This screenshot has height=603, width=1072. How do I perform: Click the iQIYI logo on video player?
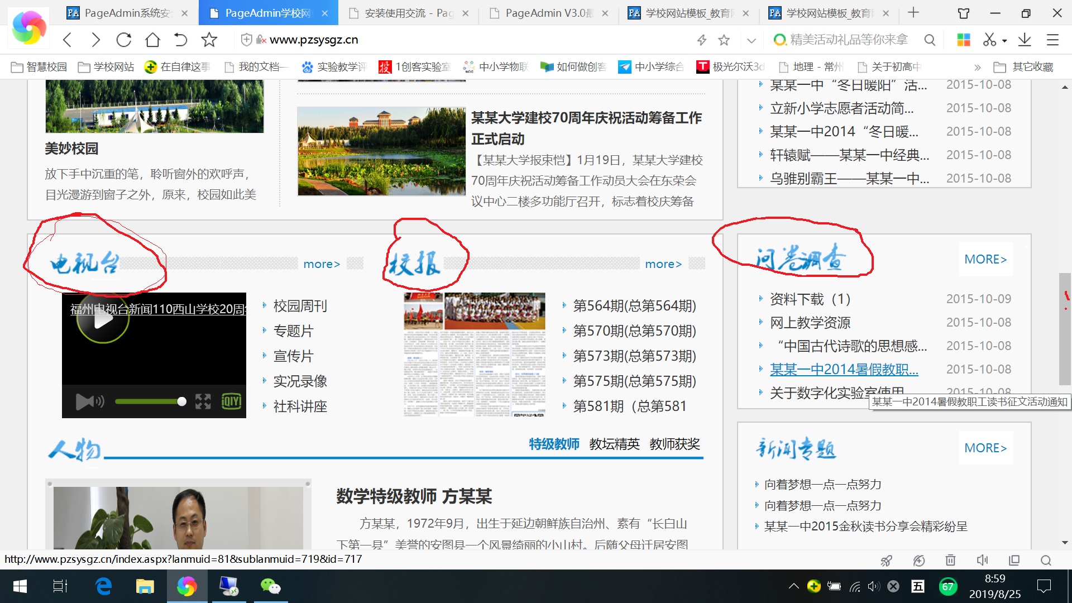point(231,401)
